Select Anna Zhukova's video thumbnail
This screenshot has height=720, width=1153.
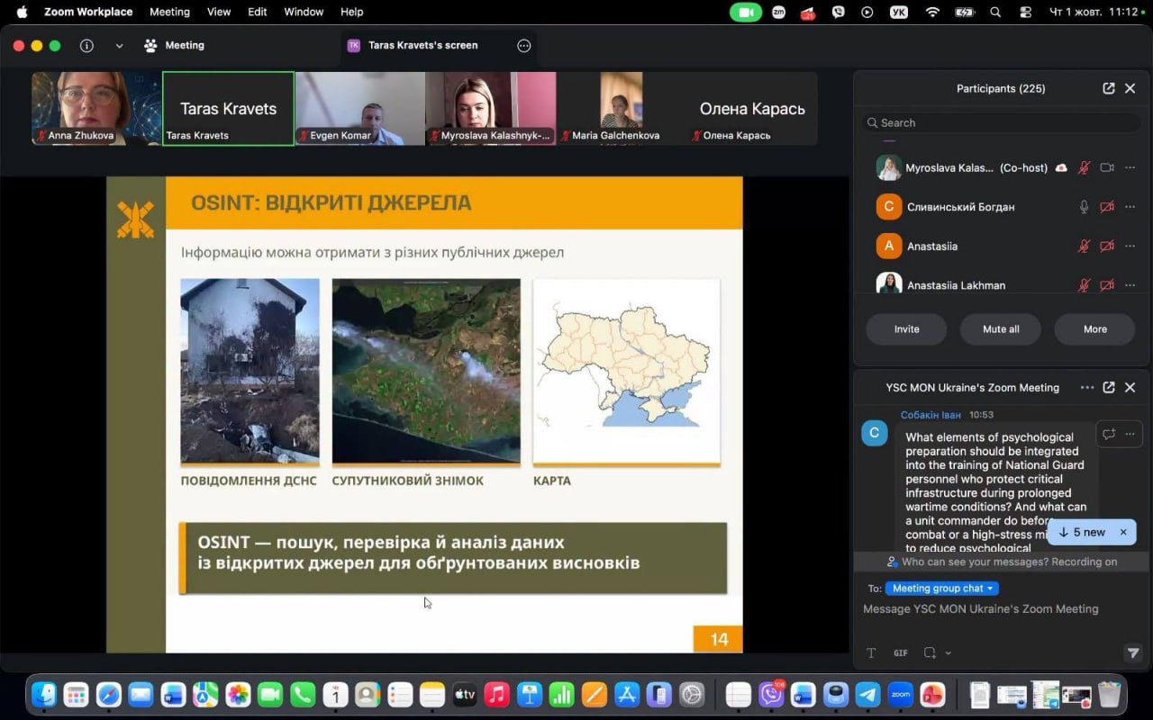point(96,108)
